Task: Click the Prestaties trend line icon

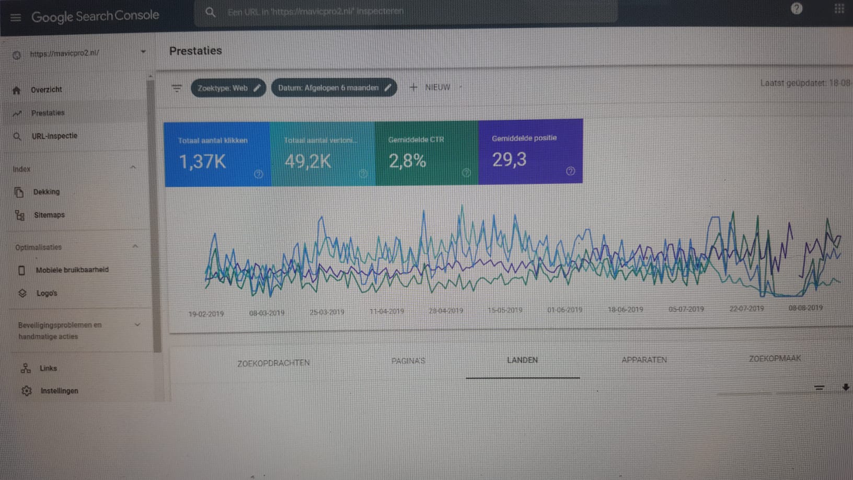Action: point(17,113)
